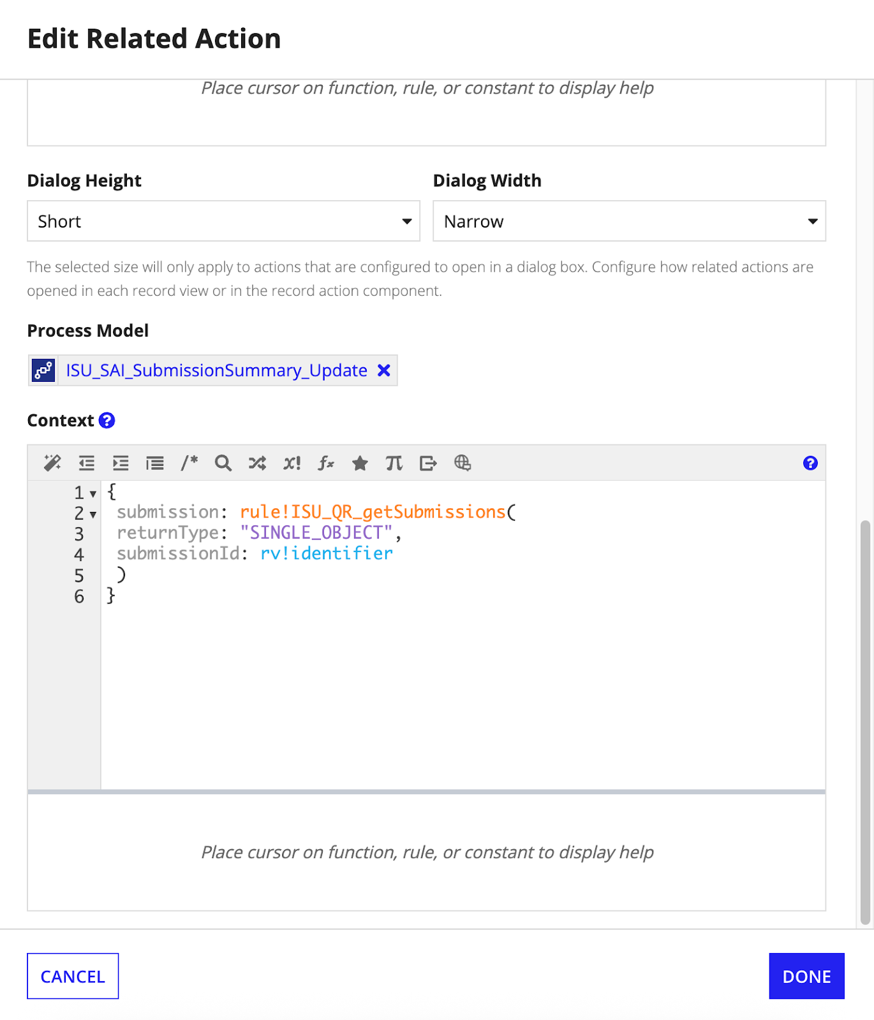Toggle comment with the /* icon
The image size is (874, 1020).
click(x=189, y=463)
